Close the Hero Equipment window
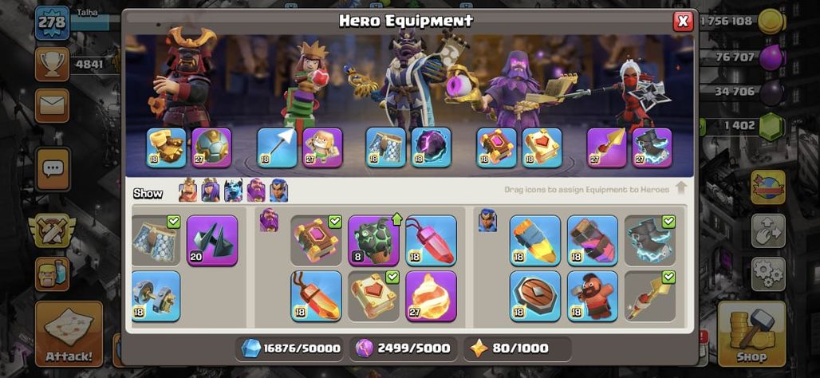 (x=683, y=22)
